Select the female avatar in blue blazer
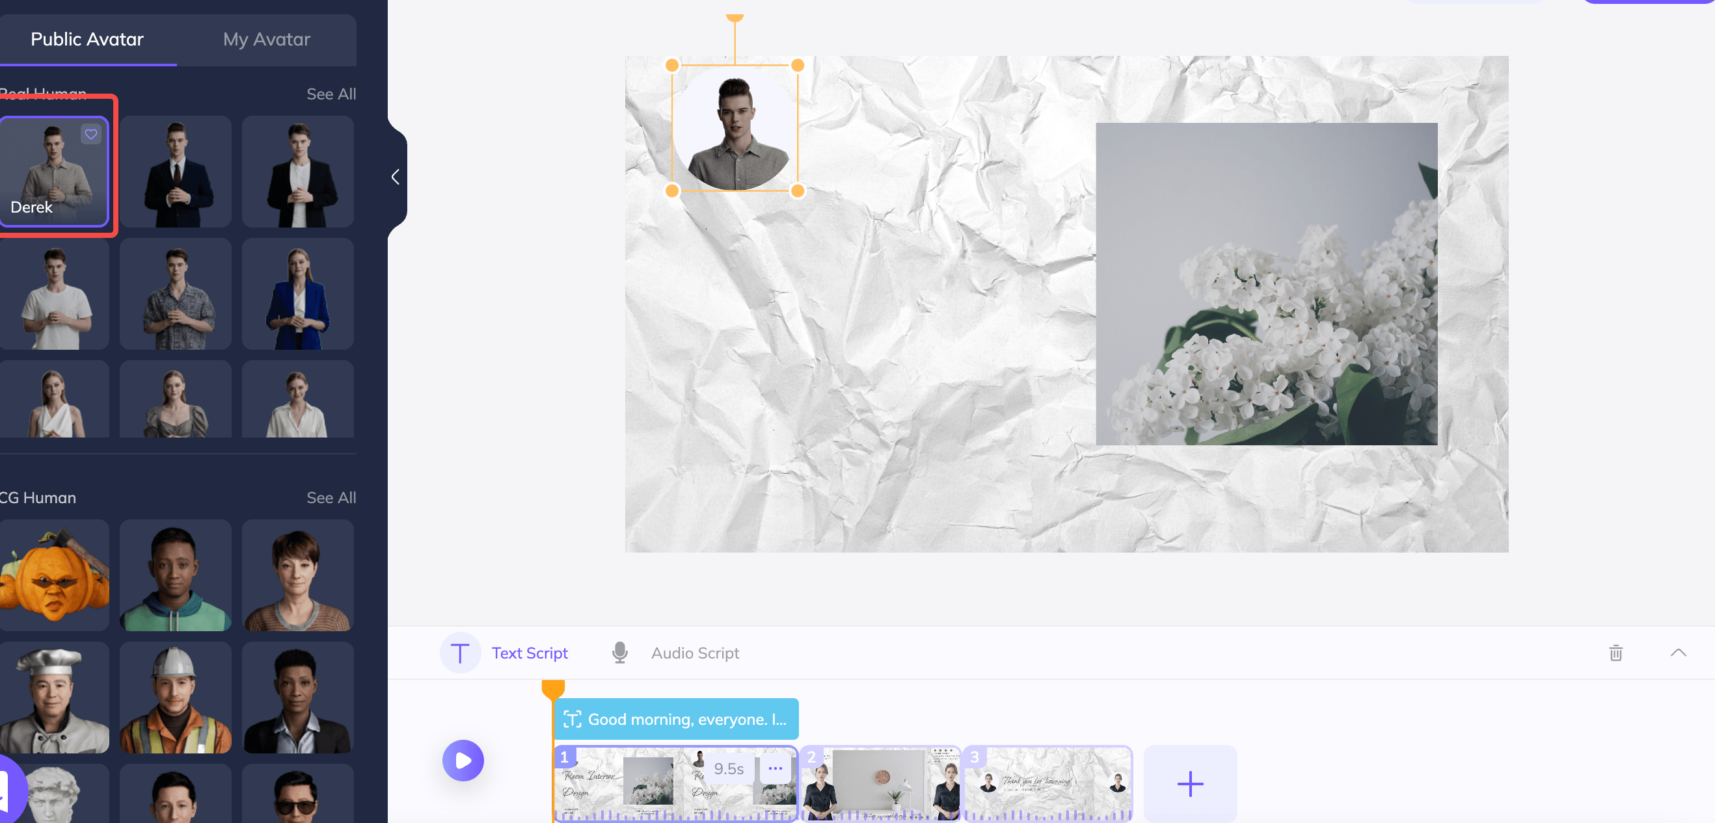Screen dimensions: 1715x823 [297, 294]
